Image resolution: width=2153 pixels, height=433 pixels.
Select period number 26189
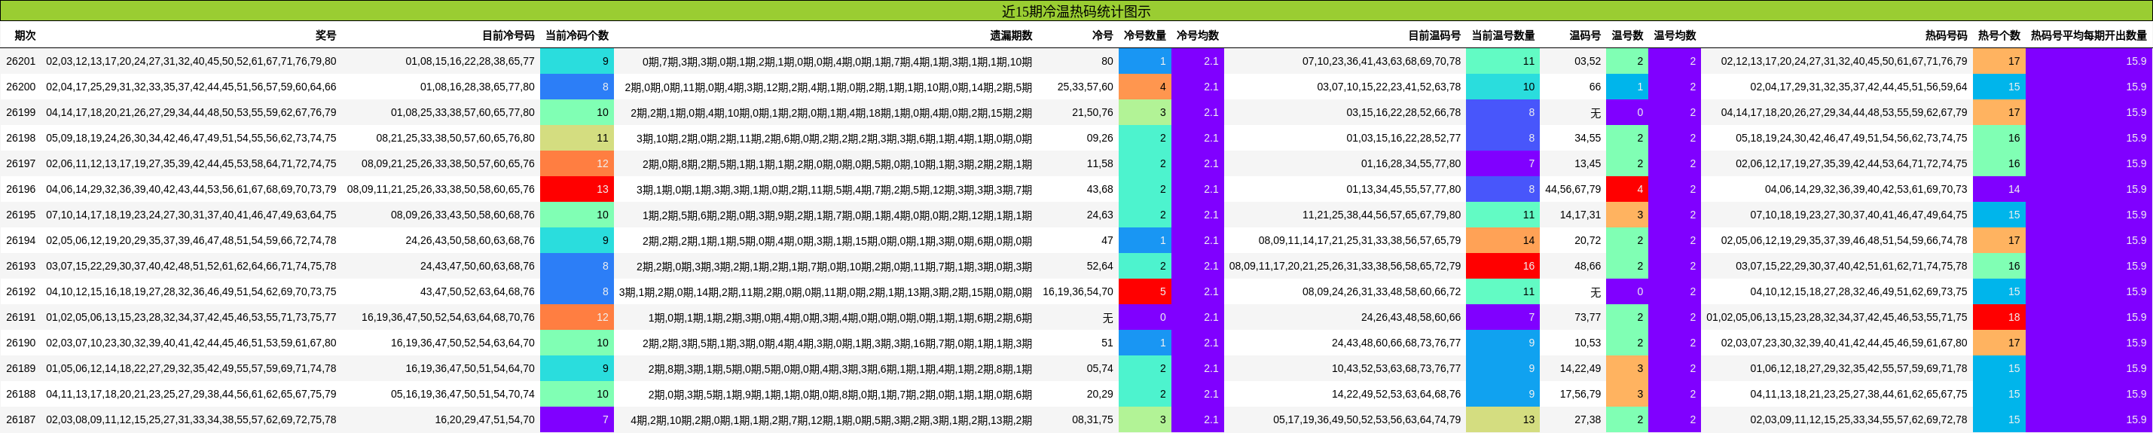click(x=21, y=369)
